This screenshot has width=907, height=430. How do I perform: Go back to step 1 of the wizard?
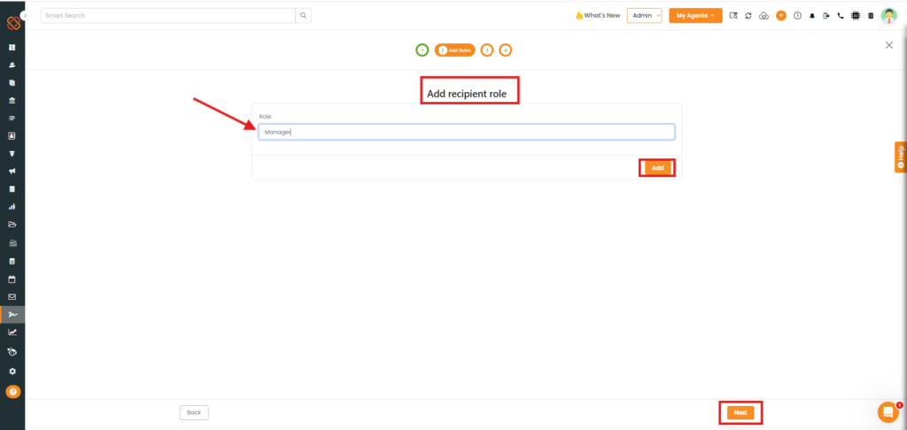point(422,50)
